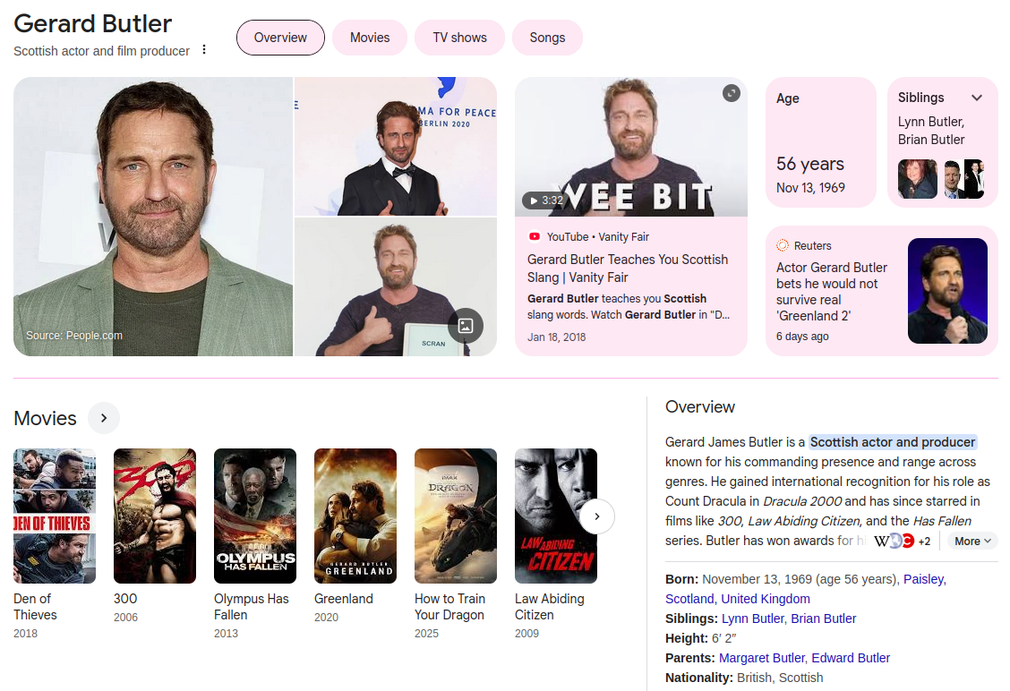Open the 300 movie poster
This screenshot has width=1010, height=691.
point(155,516)
